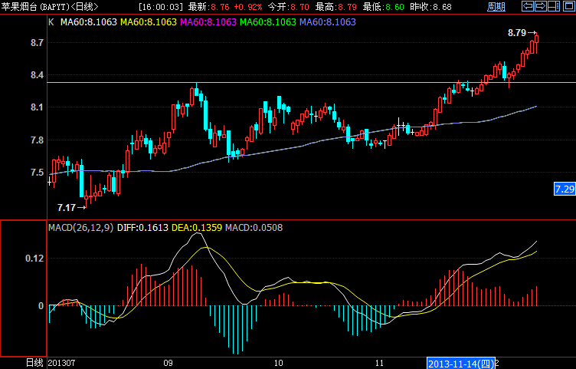Click the magenta MA60:8.1063 indicator label
Viewport: 576px width, 369px height.
[x=208, y=22]
